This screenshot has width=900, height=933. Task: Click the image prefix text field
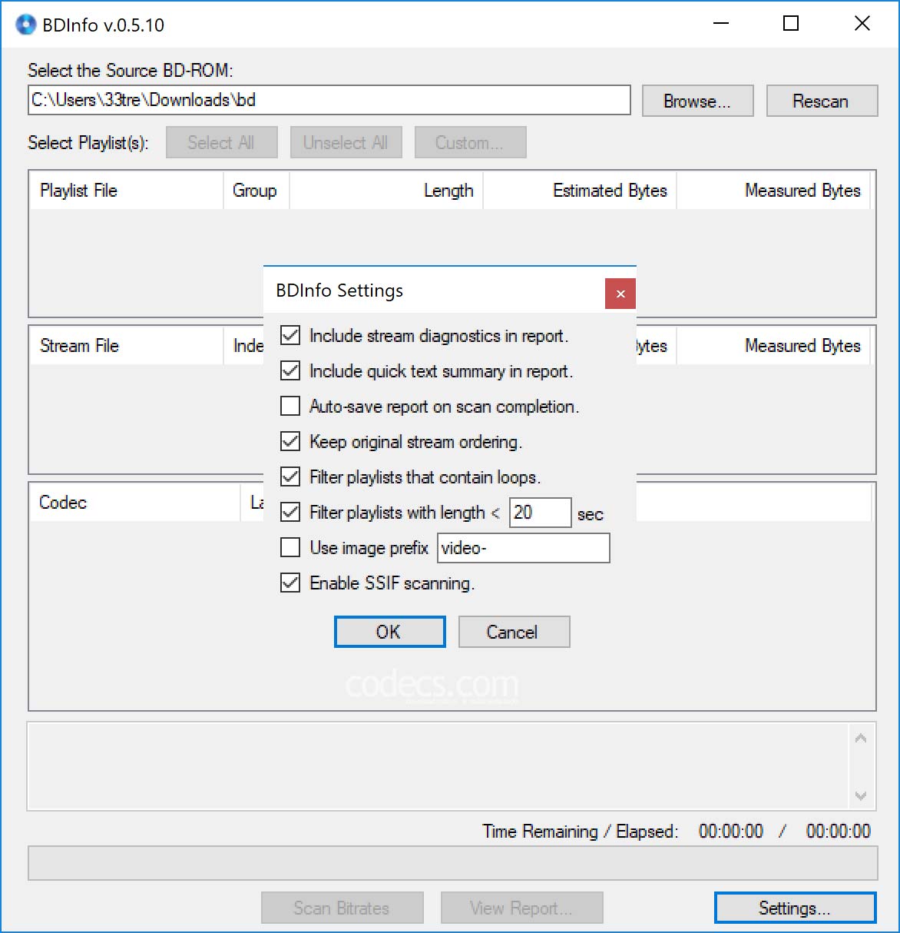(524, 548)
